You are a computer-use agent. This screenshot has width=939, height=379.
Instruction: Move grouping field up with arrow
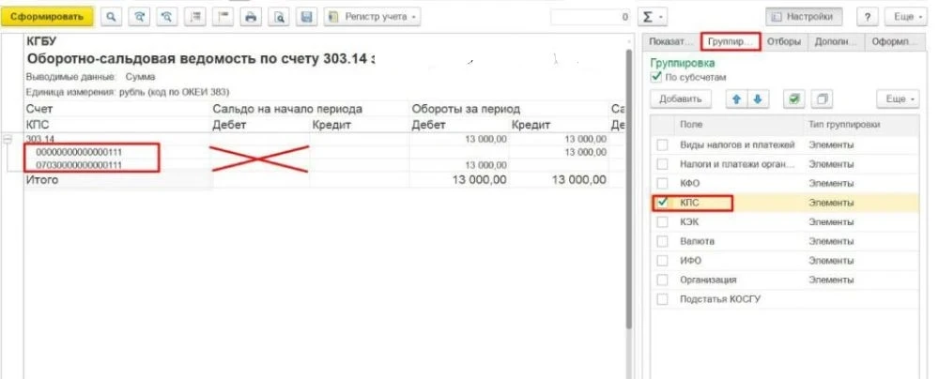tap(736, 99)
